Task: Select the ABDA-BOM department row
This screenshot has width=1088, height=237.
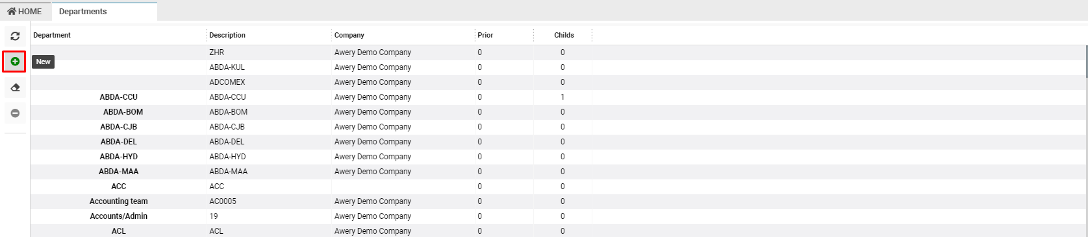Action: (x=558, y=112)
